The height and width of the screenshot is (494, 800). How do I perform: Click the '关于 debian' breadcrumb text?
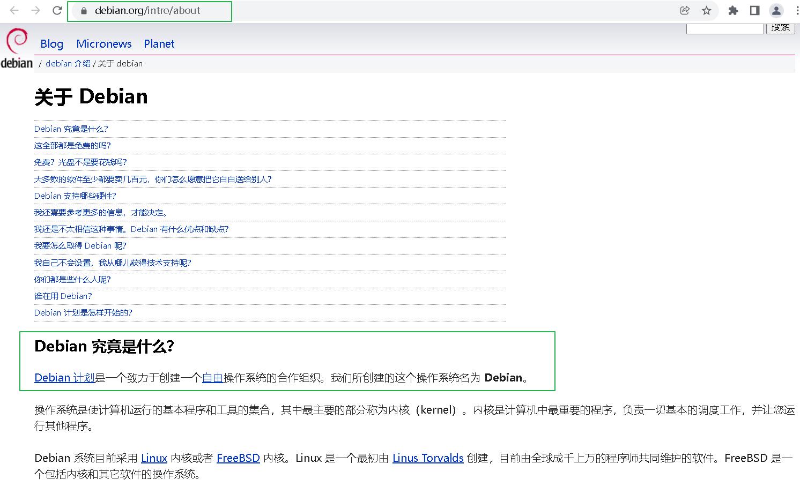[x=120, y=63]
